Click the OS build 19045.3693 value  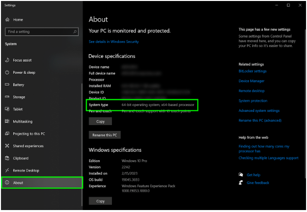(x=131, y=180)
